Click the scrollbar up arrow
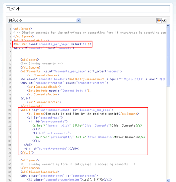 click(168, 26)
